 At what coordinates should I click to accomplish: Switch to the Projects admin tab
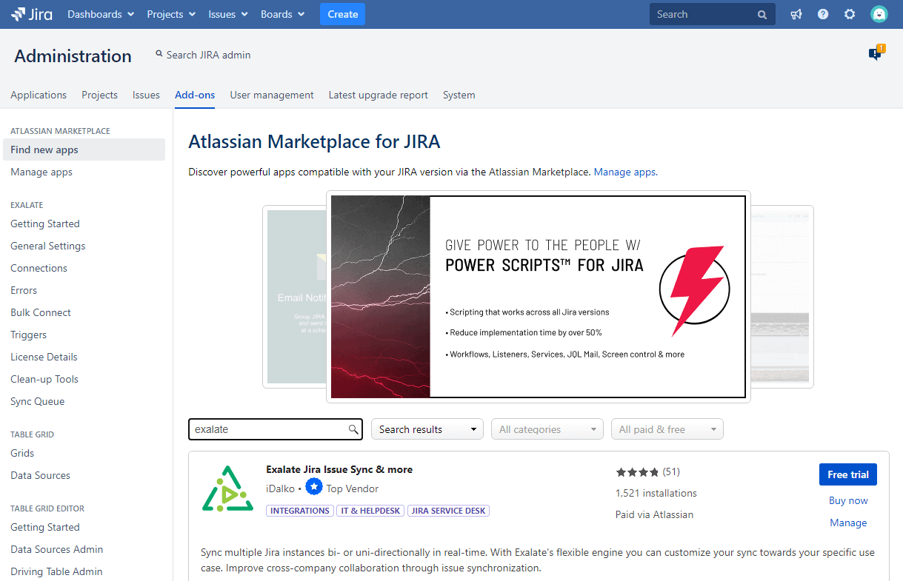click(99, 95)
